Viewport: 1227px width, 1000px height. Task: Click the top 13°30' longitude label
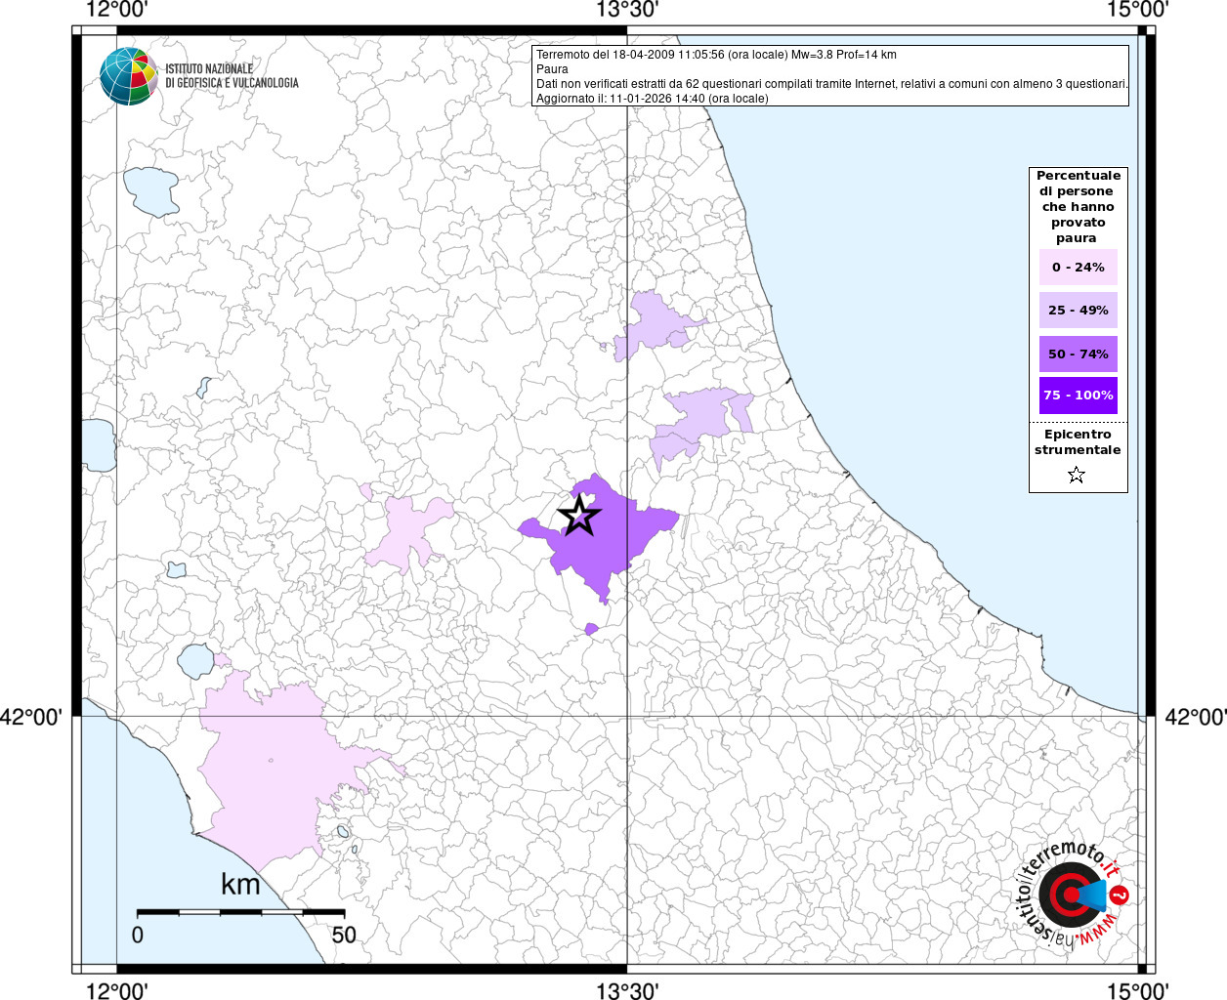(627, 10)
